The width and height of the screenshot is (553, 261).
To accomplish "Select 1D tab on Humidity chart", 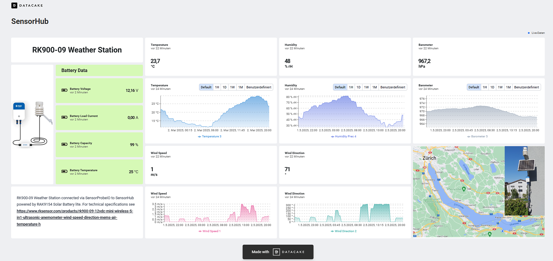I will click(x=358, y=87).
